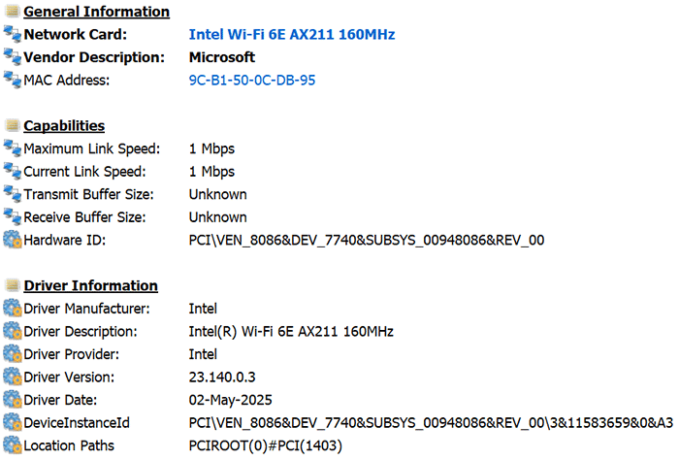Screen dimensions: 679x460
Task: Click the Driver Date row icon
Action: [x=12, y=400]
